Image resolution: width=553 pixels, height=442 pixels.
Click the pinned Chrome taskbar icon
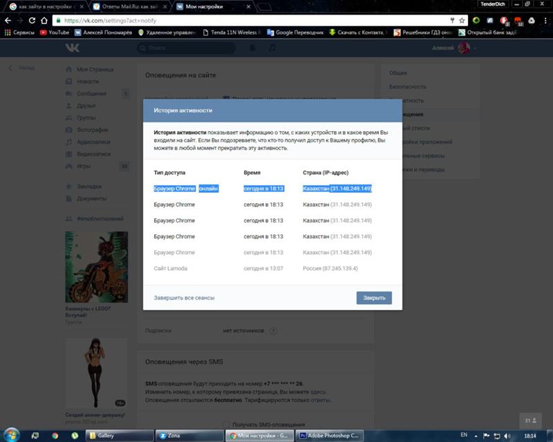pyautogui.click(x=55, y=436)
